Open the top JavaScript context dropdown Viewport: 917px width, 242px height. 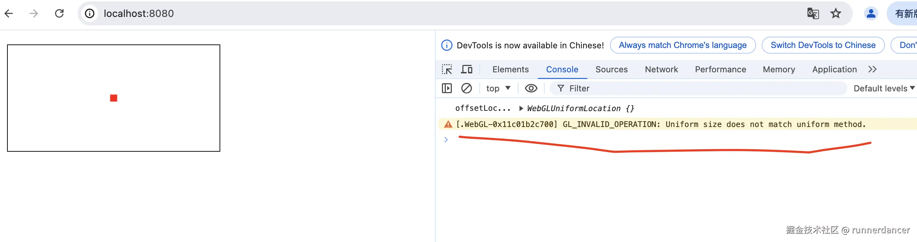(x=498, y=88)
